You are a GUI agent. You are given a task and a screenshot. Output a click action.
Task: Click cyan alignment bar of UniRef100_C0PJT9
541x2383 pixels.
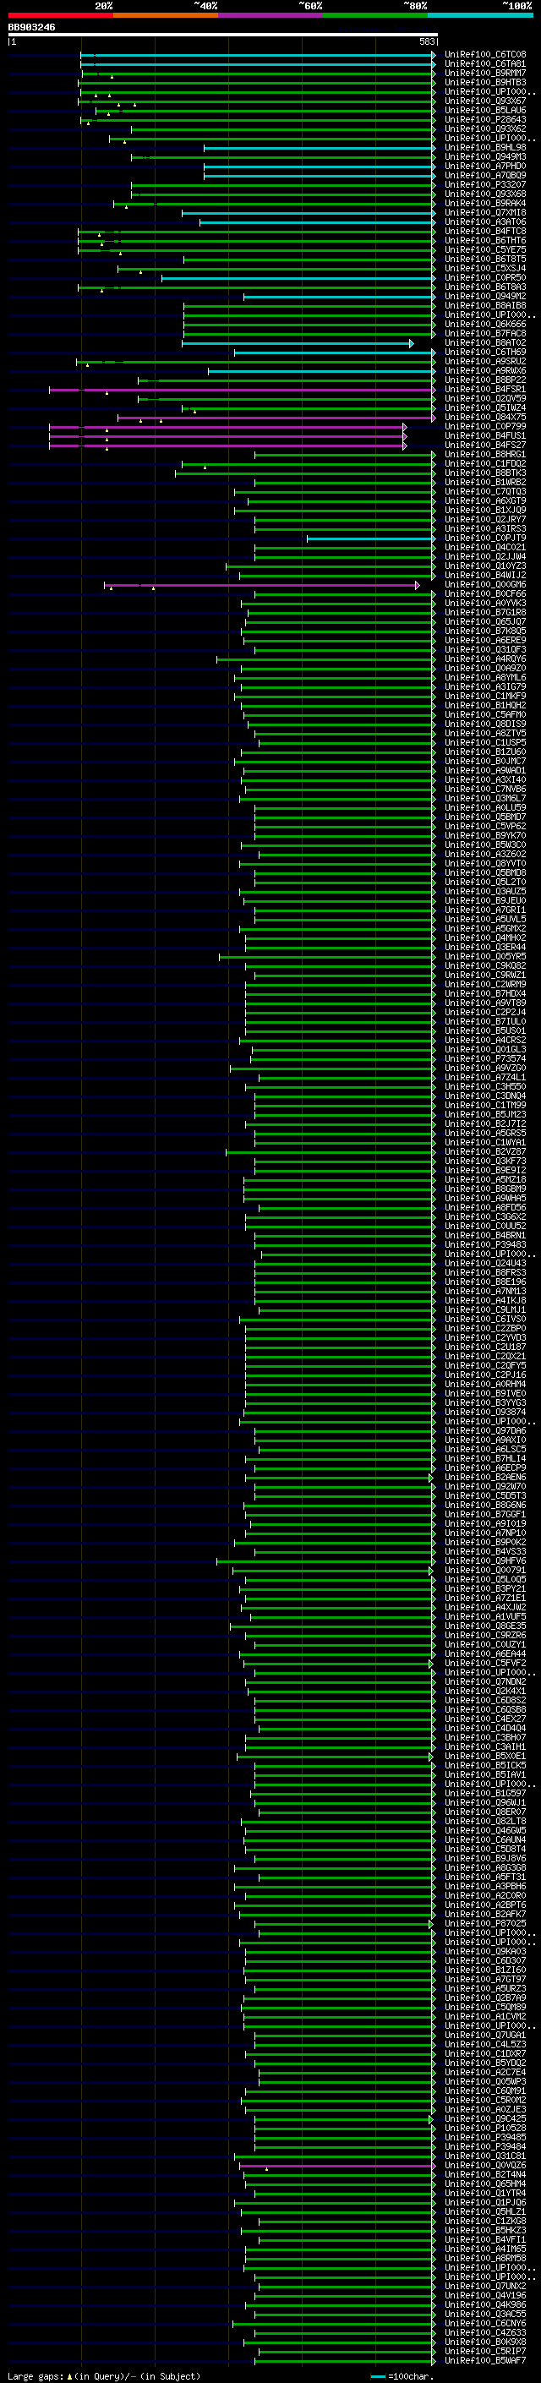tap(371, 538)
